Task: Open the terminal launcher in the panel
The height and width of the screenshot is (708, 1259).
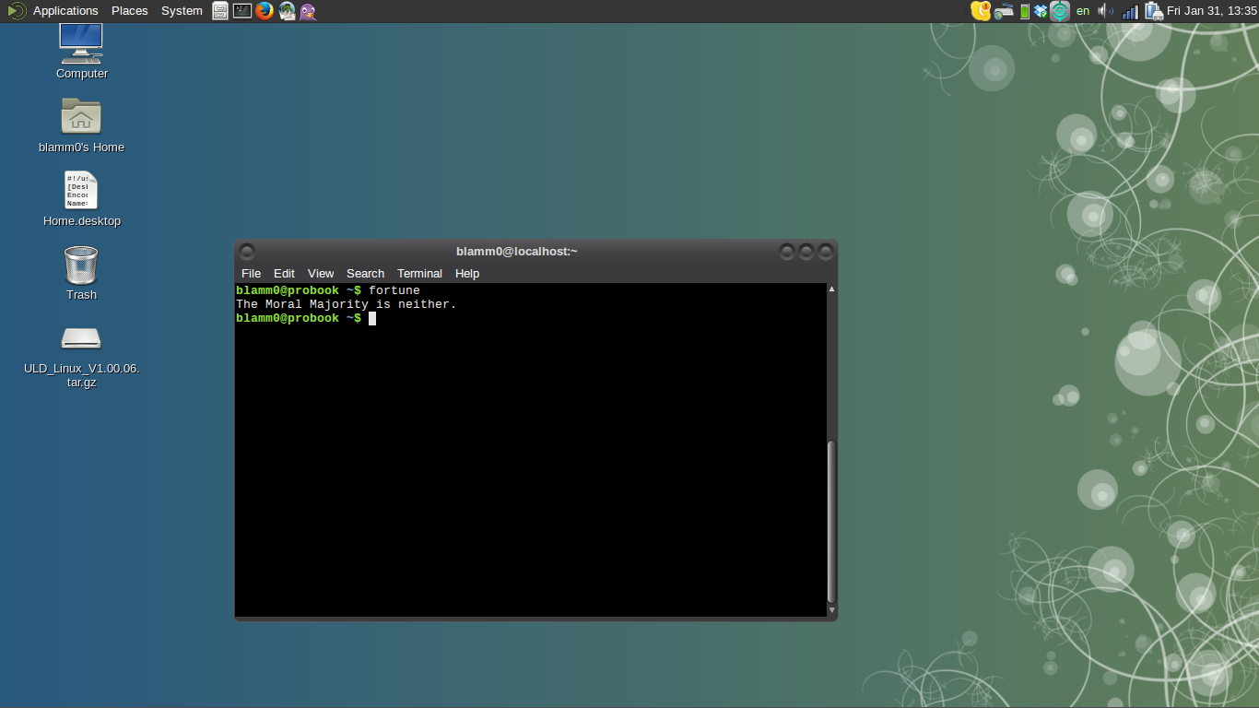Action: [x=242, y=11]
